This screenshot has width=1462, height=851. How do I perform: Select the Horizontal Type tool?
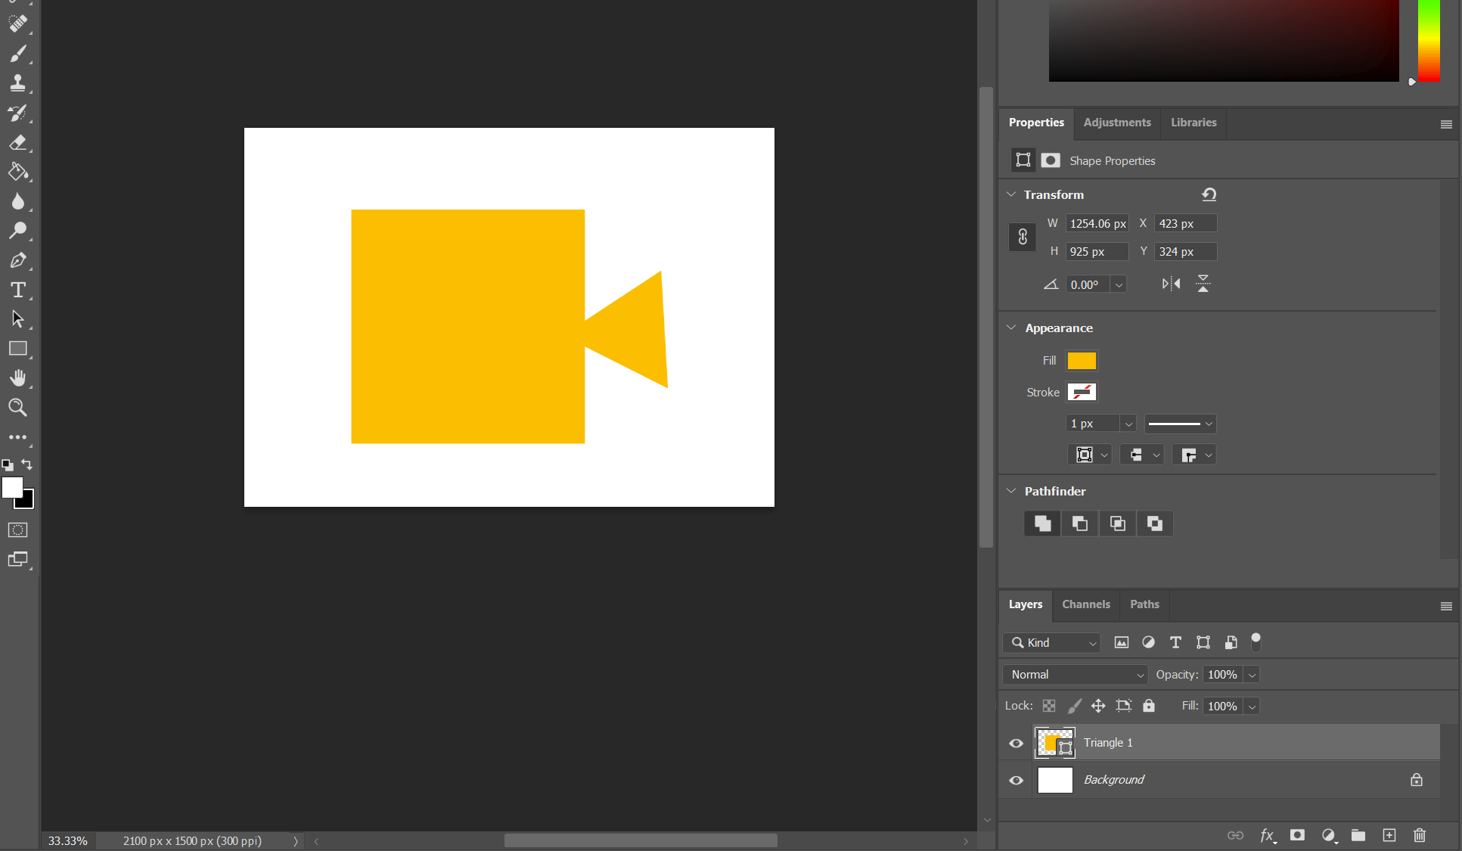click(18, 290)
